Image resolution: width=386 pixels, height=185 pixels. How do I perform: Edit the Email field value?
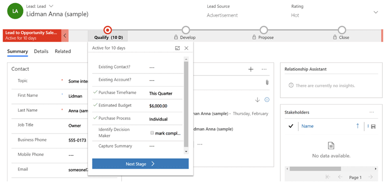78,170
